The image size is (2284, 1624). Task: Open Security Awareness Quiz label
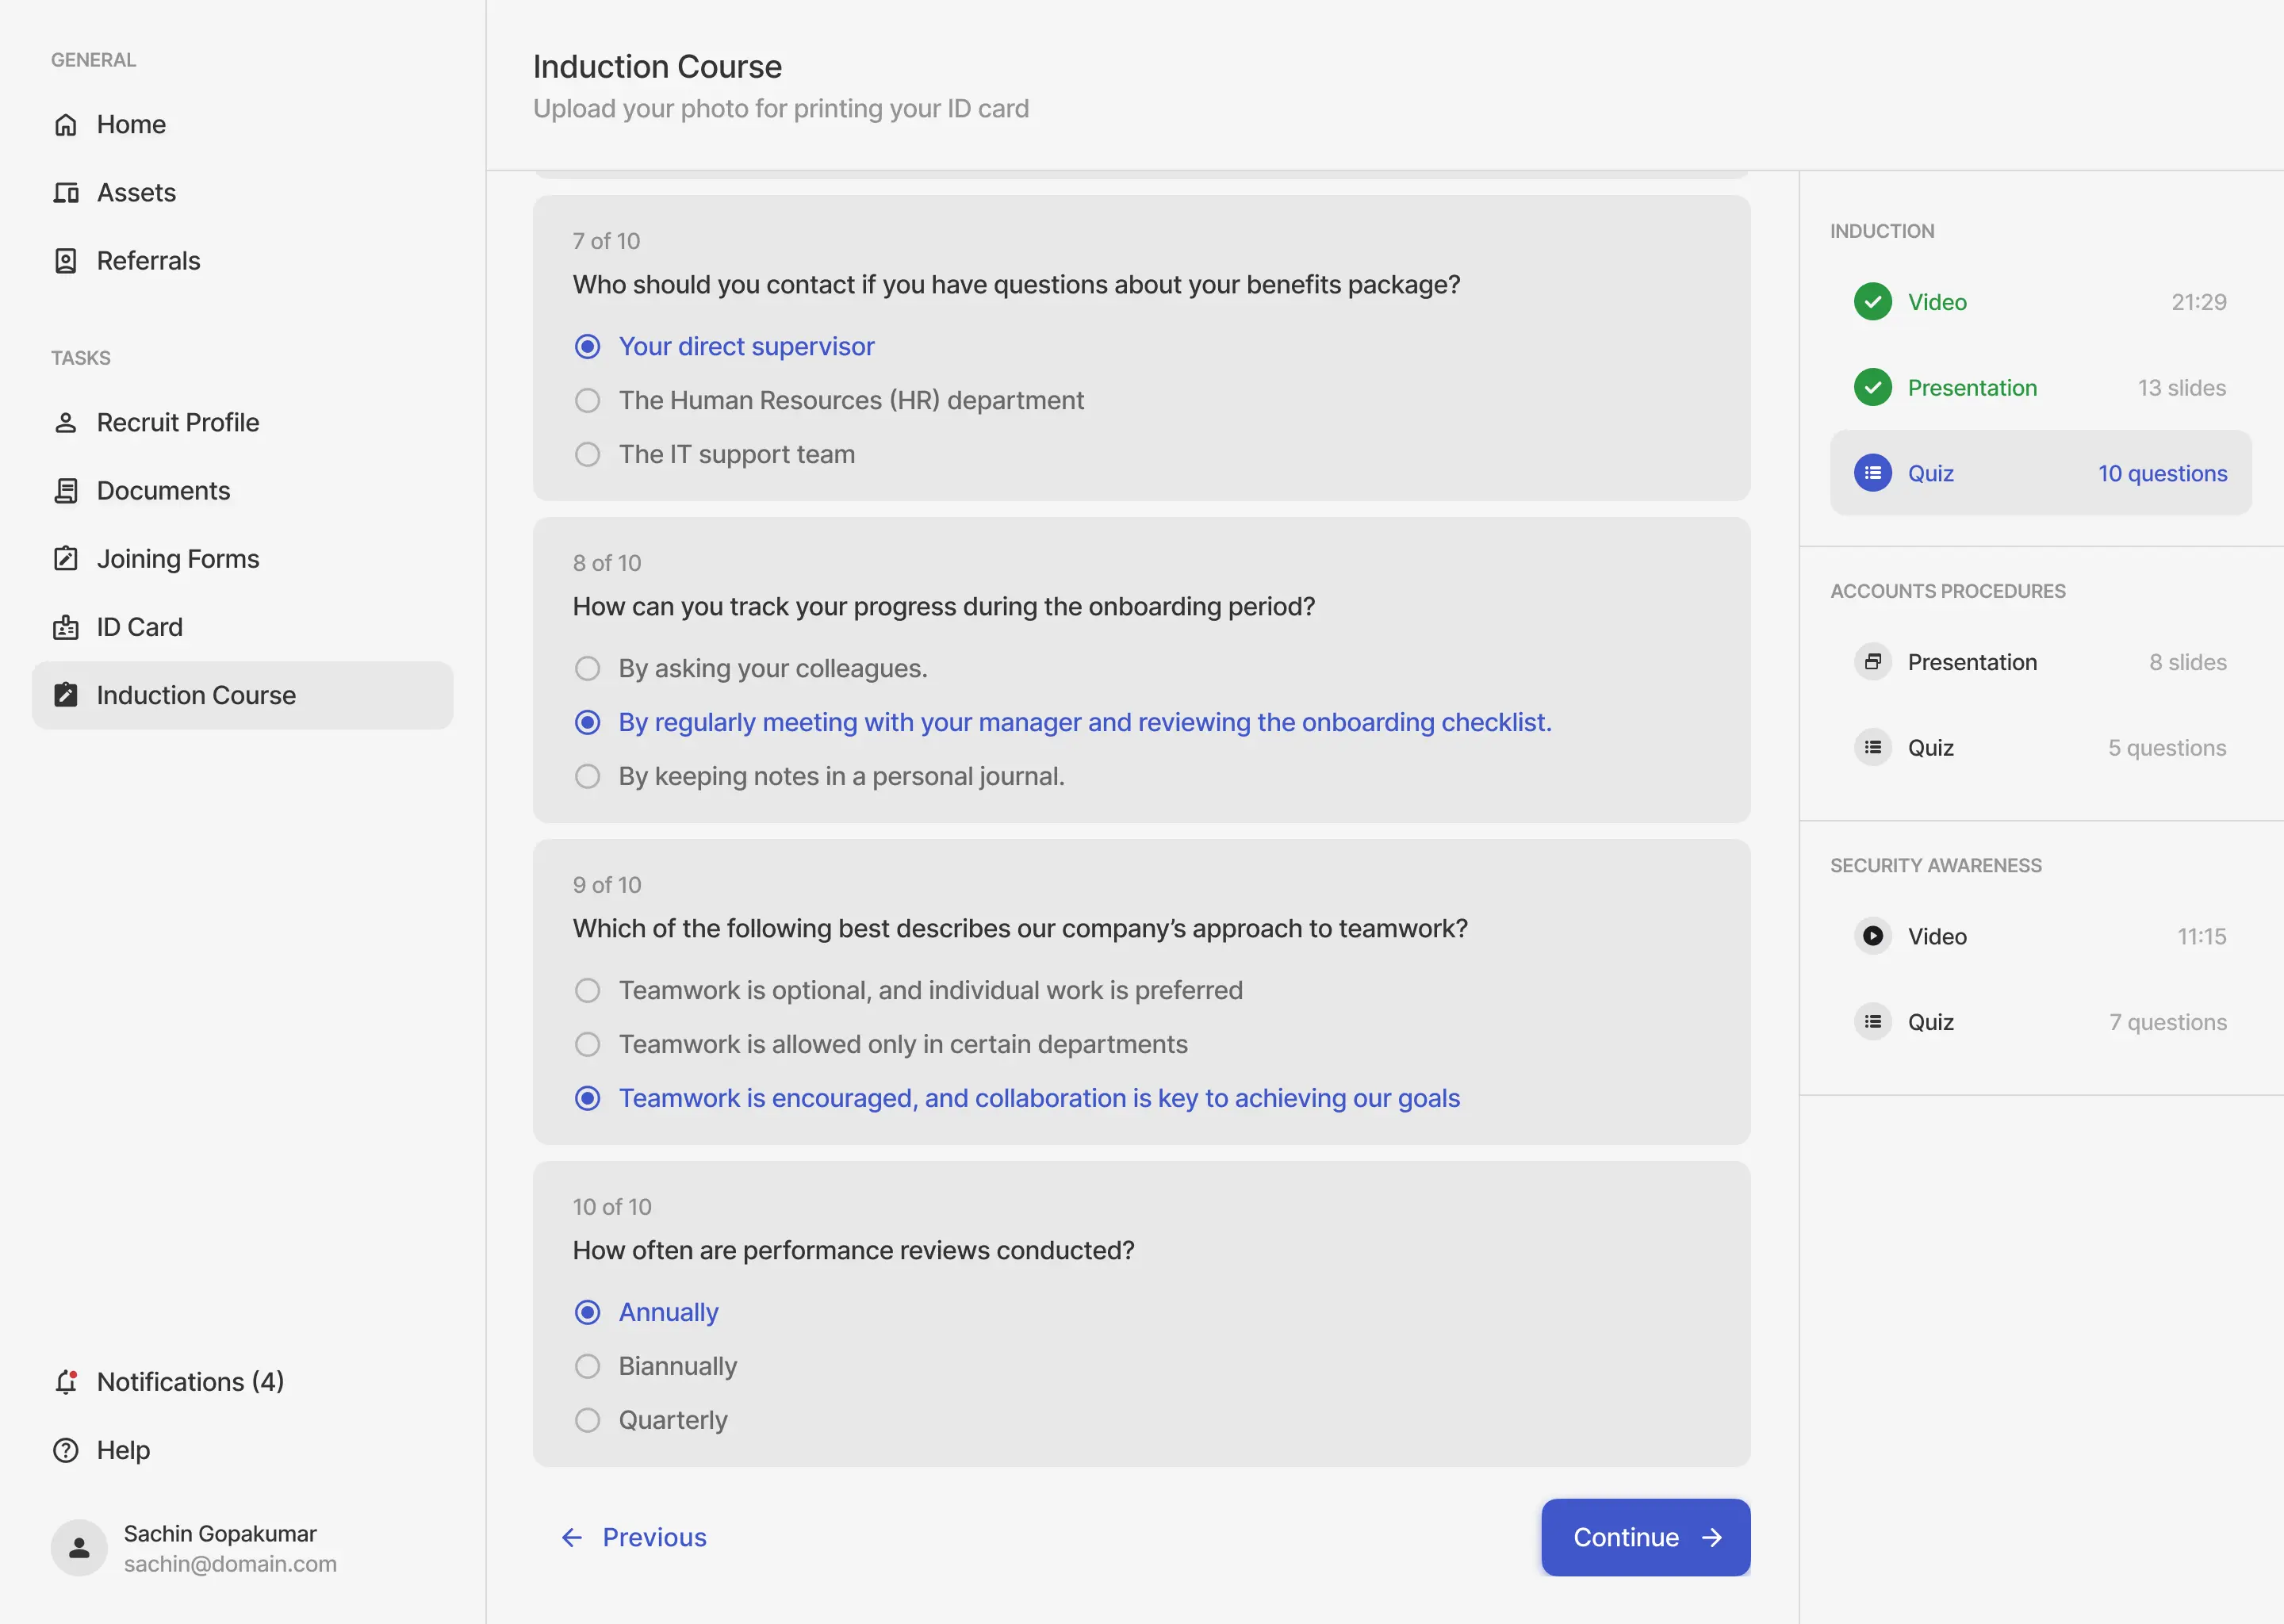(1931, 1022)
